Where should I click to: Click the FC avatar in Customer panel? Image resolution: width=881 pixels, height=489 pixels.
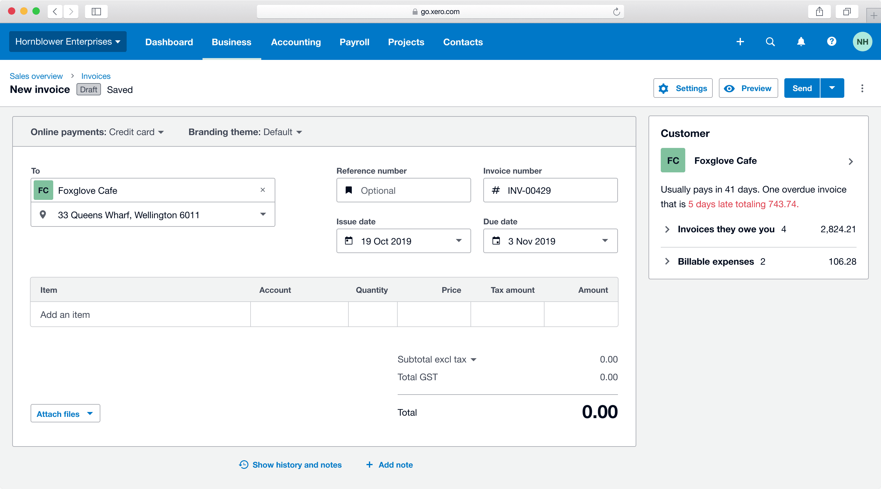point(673,160)
